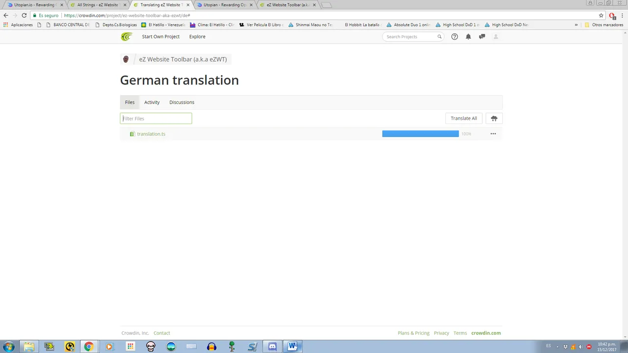The width and height of the screenshot is (628, 353).
Task: Switch to the Activity tab
Action: [x=152, y=102]
